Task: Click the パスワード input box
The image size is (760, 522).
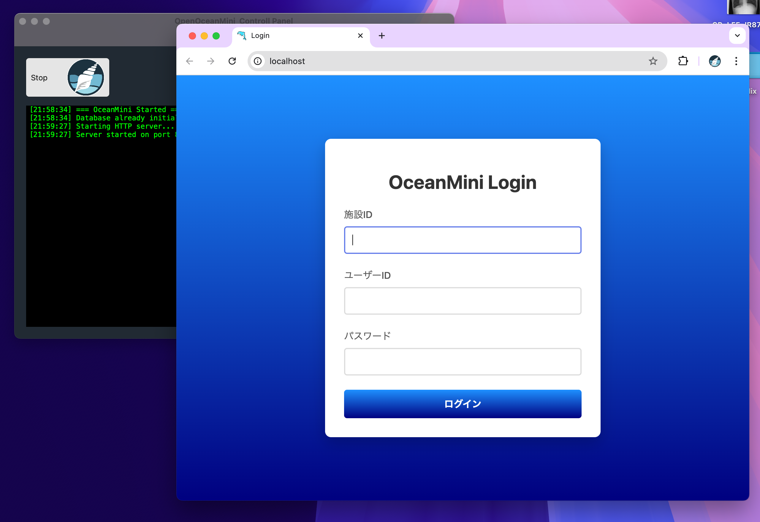Action: point(463,362)
